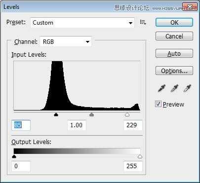Click the Output Levels gradient bar

[x=77, y=151]
